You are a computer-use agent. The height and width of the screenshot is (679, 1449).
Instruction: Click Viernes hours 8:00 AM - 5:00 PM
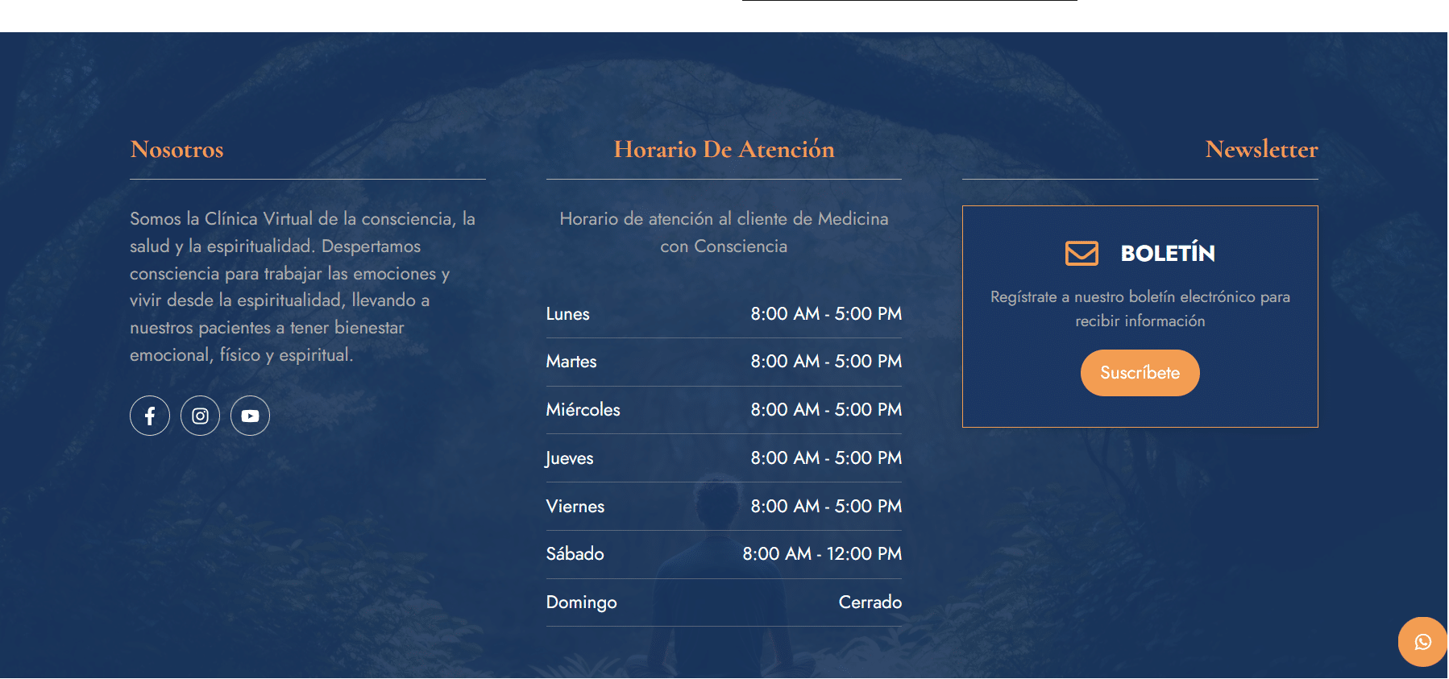(x=826, y=507)
